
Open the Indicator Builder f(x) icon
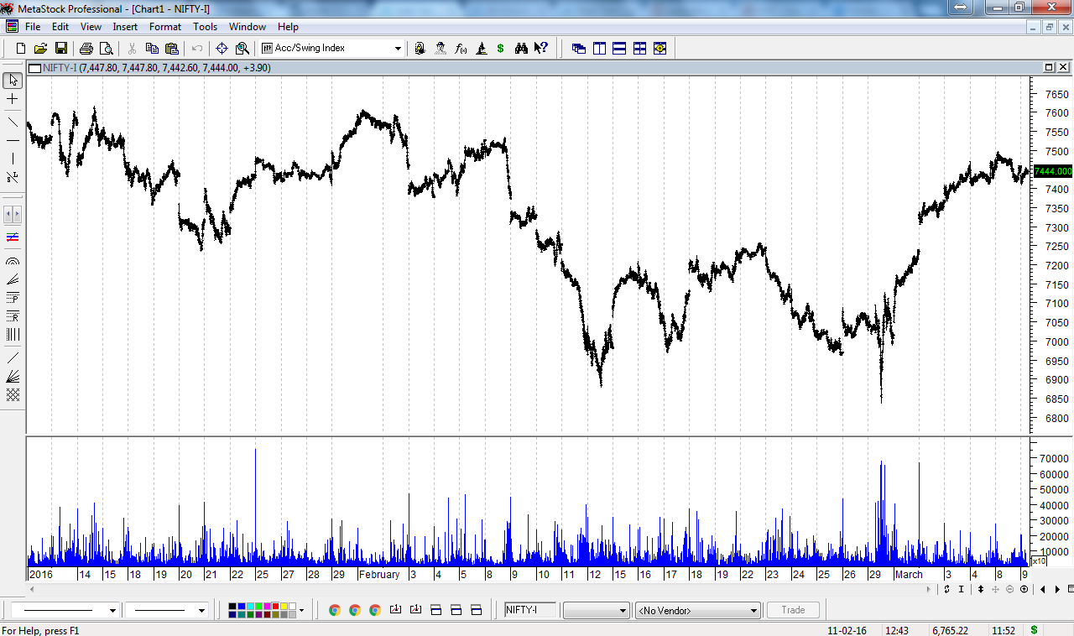pos(461,49)
